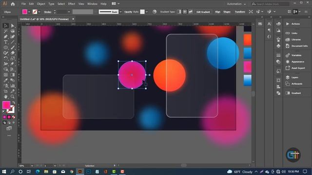Click the Transform link in control bar

(x=240, y=12)
